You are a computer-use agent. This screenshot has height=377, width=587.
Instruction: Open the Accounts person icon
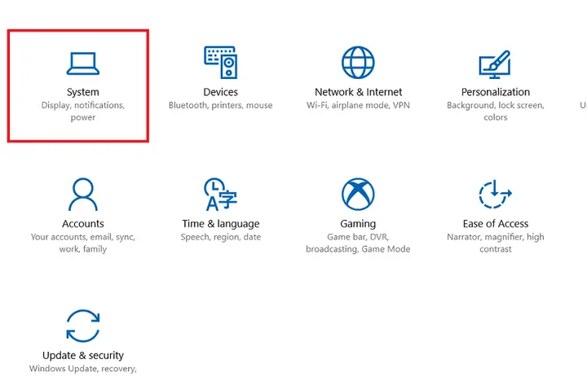tap(82, 194)
